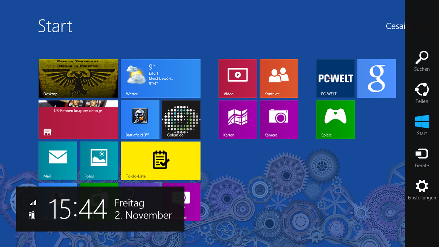Viewport: 439px width, 247px height.
Task: Open the Golem.de dotted tile
Action: tap(181, 120)
